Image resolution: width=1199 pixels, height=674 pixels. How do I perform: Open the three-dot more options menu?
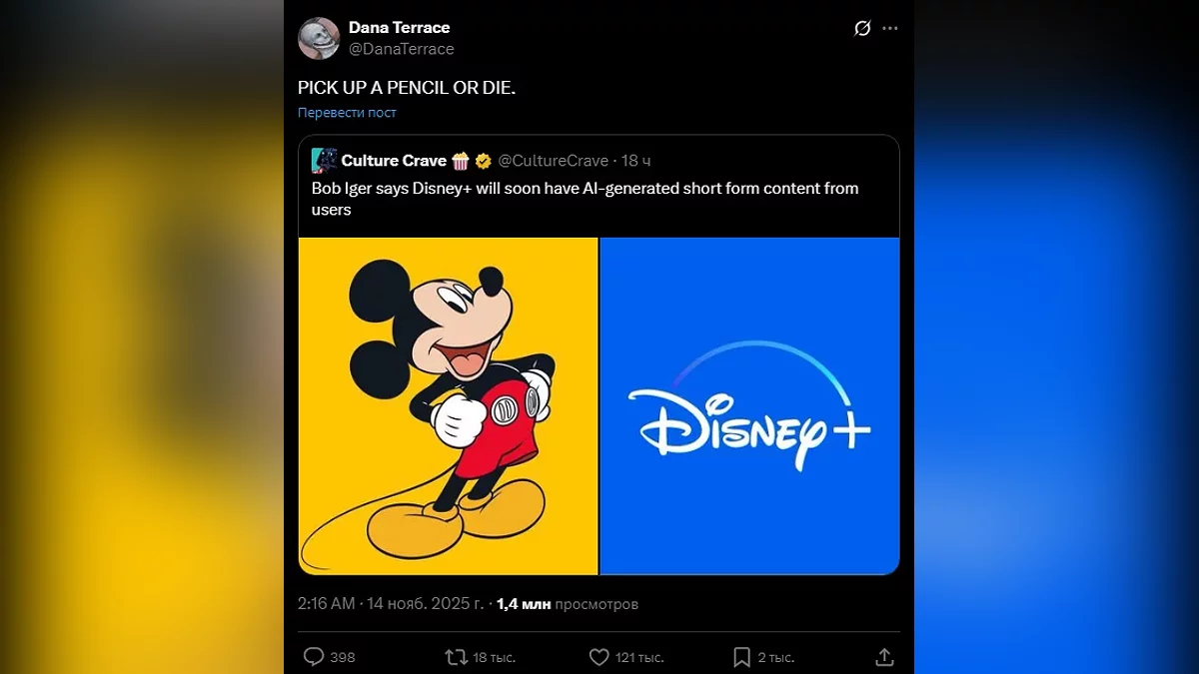[x=890, y=29]
